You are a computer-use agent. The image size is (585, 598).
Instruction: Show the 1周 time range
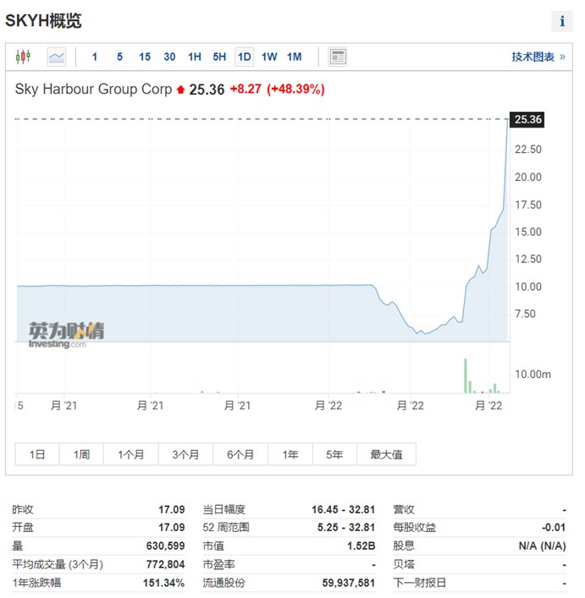pyautogui.click(x=81, y=454)
